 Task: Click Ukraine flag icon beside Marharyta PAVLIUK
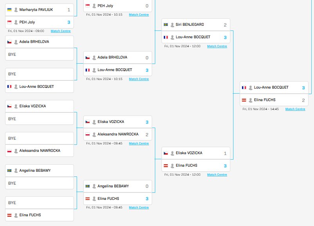[9, 10]
